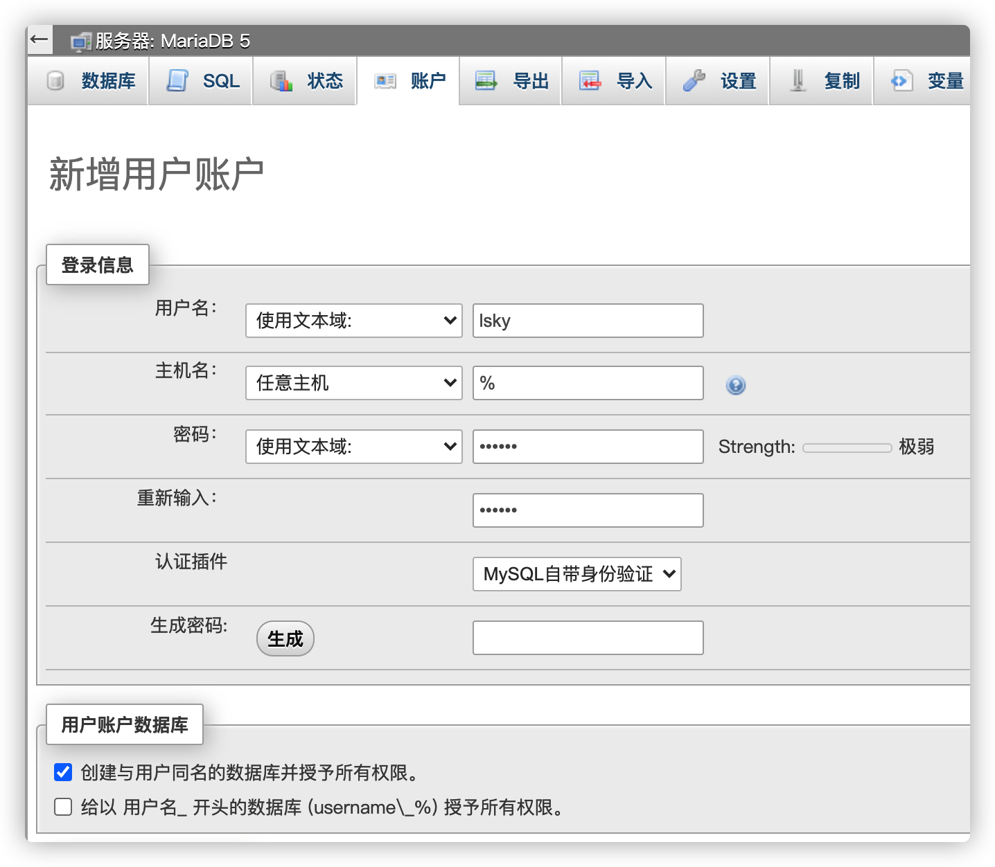Click the export icon
The height and width of the screenshot is (867, 995).
click(x=486, y=81)
